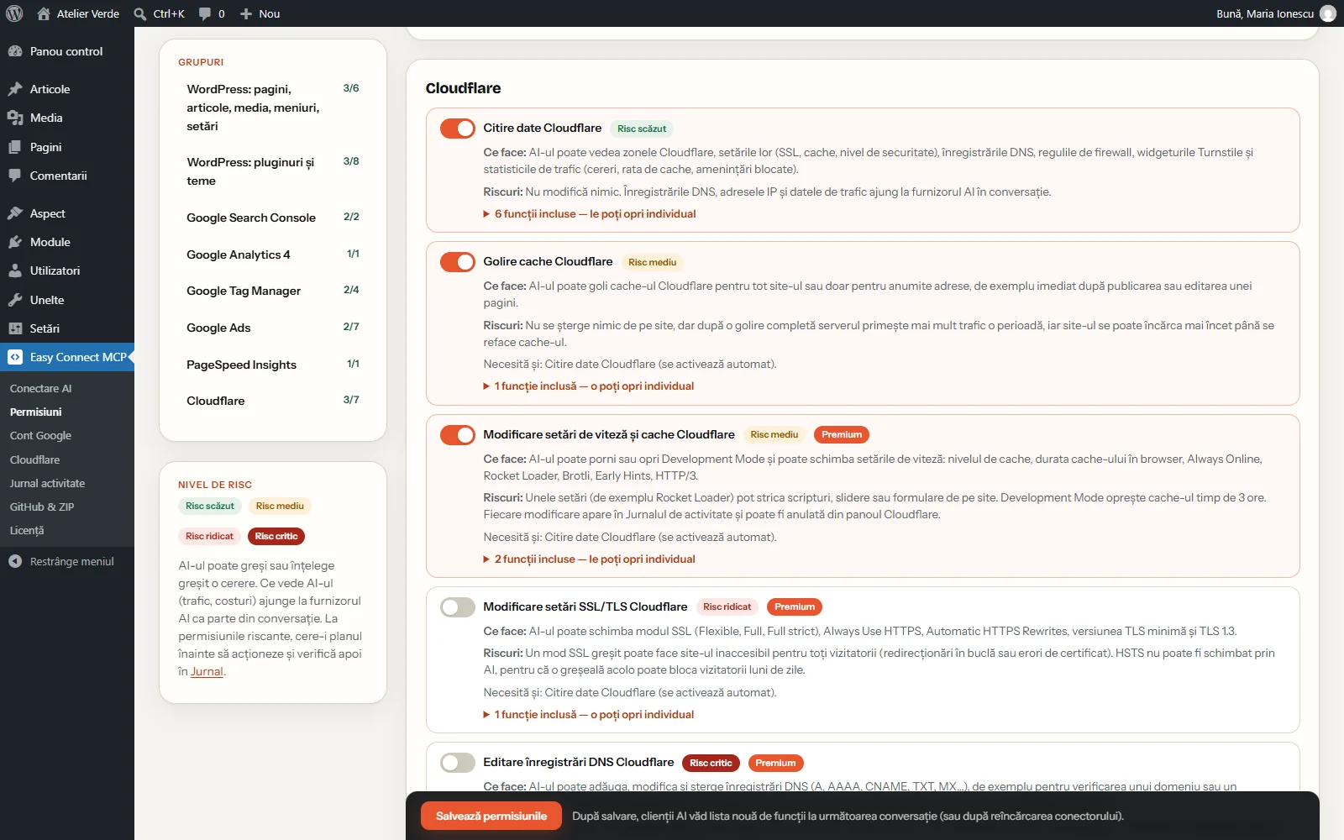Open the comments bubble icon in admin bar
The width and height of the screenshot is (1344, 840).
tap(205, 13)
